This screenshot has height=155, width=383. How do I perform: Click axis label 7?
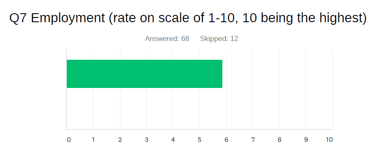click(253, 140)
